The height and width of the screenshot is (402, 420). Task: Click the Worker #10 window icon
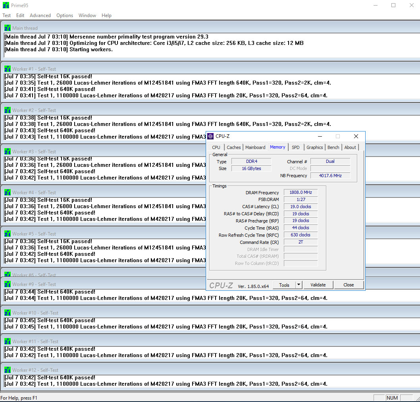tap(8, 313)
